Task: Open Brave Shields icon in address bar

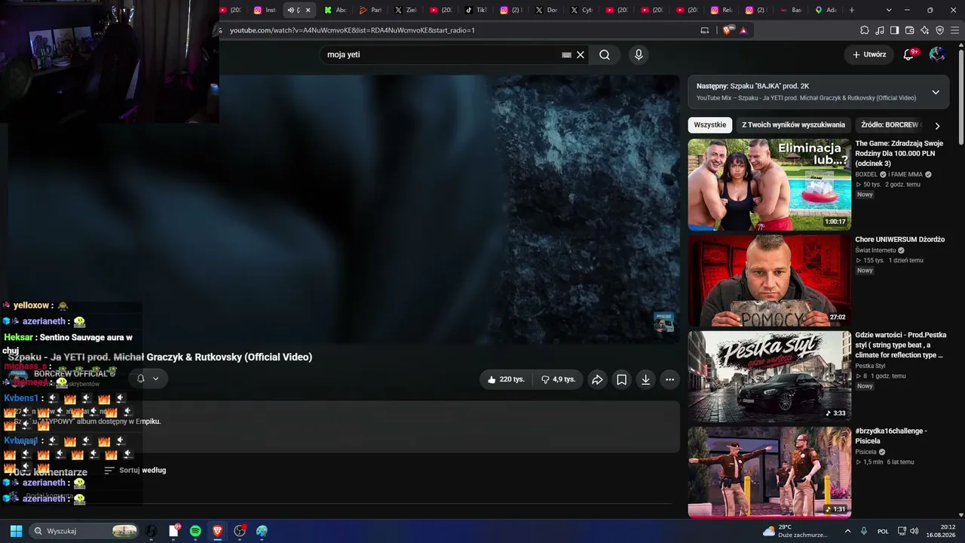Action: tap(727, 30)
